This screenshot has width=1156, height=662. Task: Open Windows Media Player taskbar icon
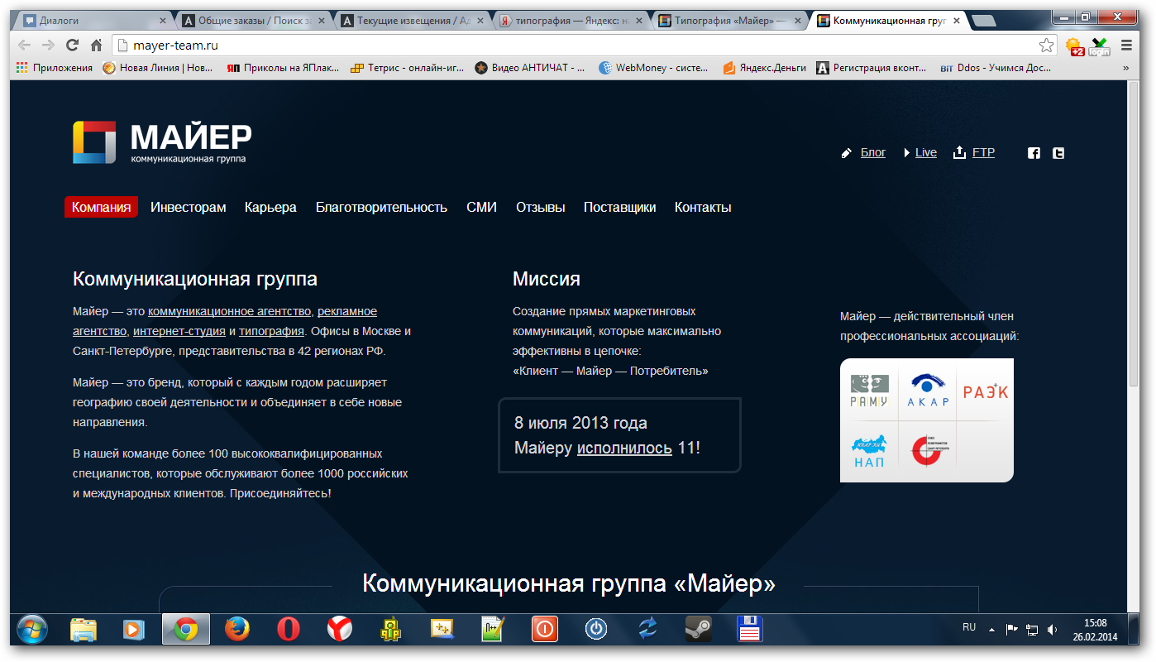click(134, 629)
